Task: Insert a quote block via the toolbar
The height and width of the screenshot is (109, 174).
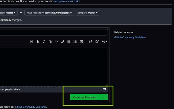Action: [50, 42]
